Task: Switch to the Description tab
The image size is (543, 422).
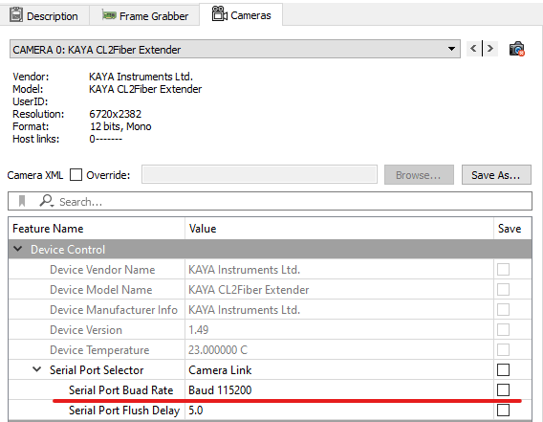Action: (x=44, y=15)
